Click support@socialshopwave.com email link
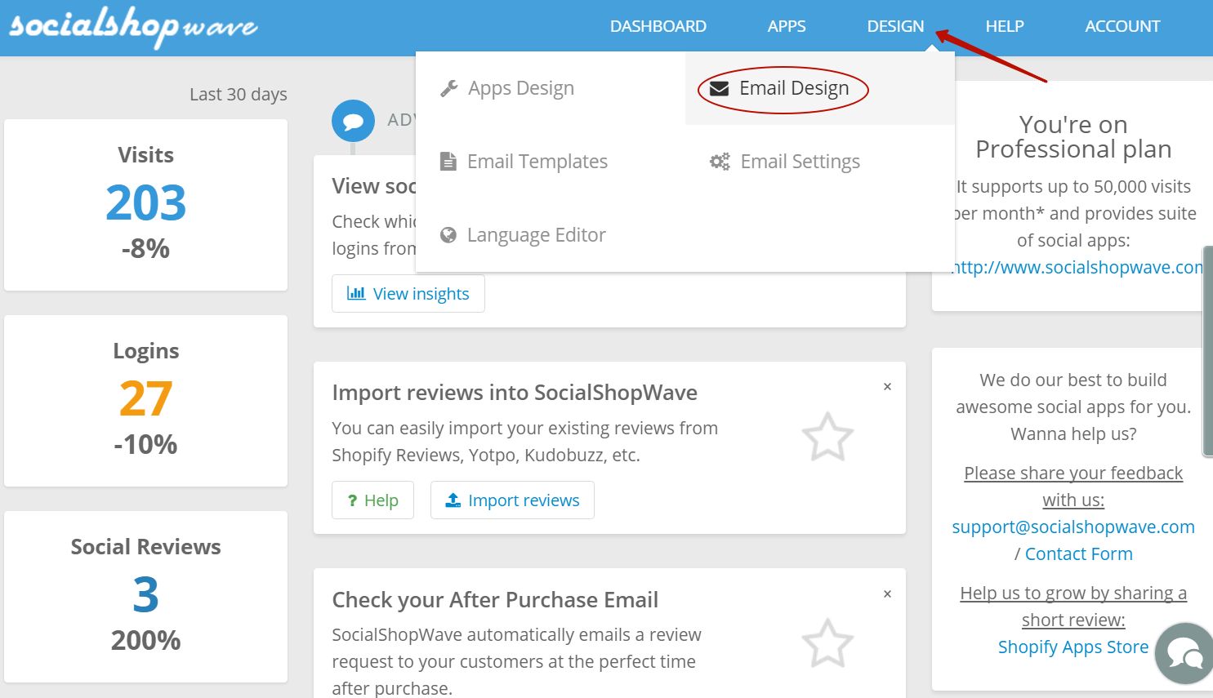This screenshot has height=698, width=1213. (x=1073, y=527)
